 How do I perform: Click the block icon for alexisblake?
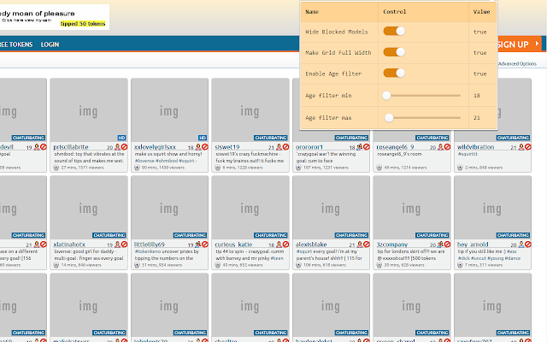tap(367, 245)
